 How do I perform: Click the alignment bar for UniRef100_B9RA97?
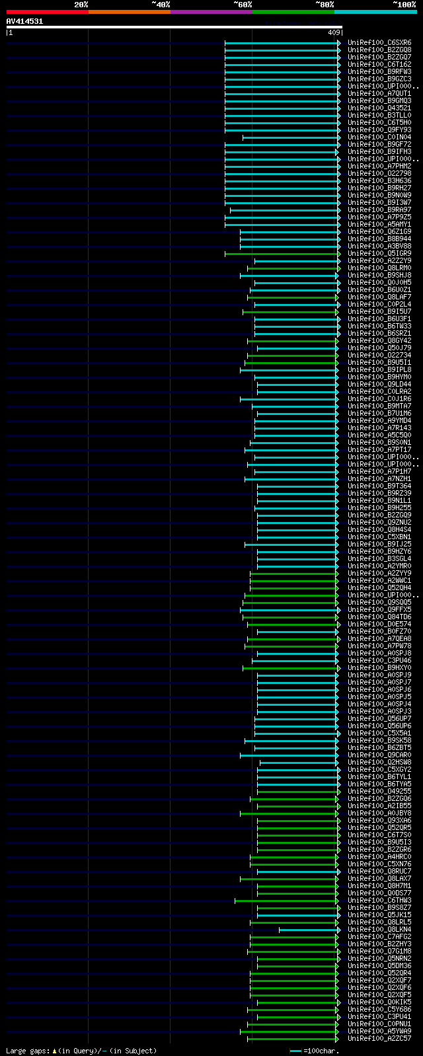point(286,210)
